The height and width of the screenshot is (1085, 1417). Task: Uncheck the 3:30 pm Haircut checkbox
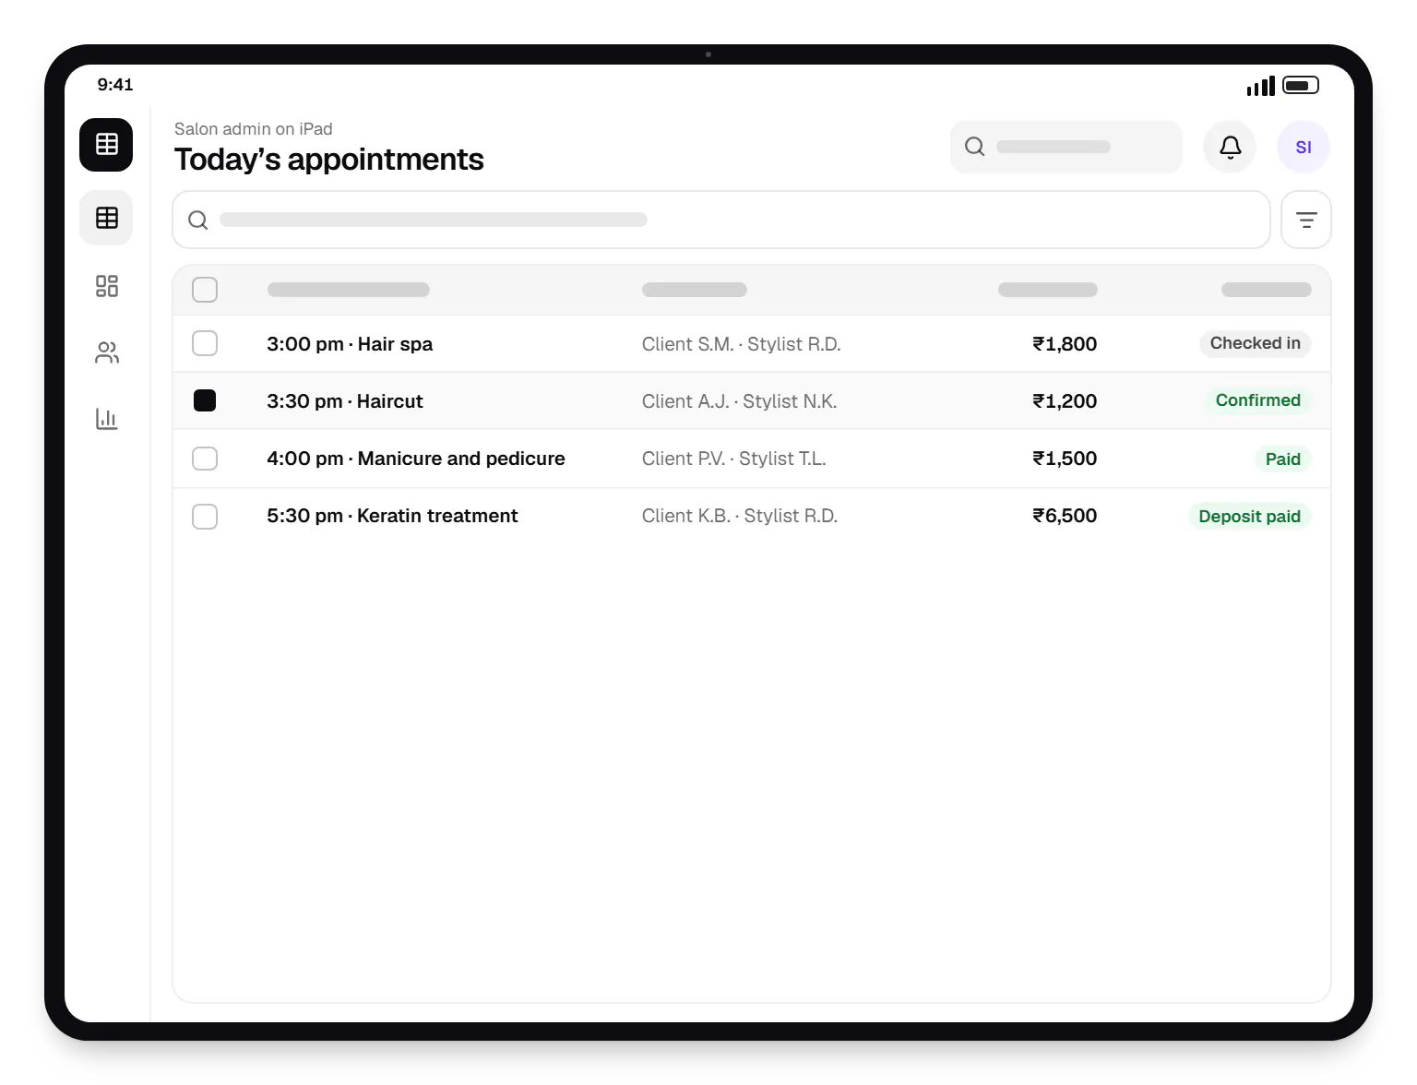point(205,400)
